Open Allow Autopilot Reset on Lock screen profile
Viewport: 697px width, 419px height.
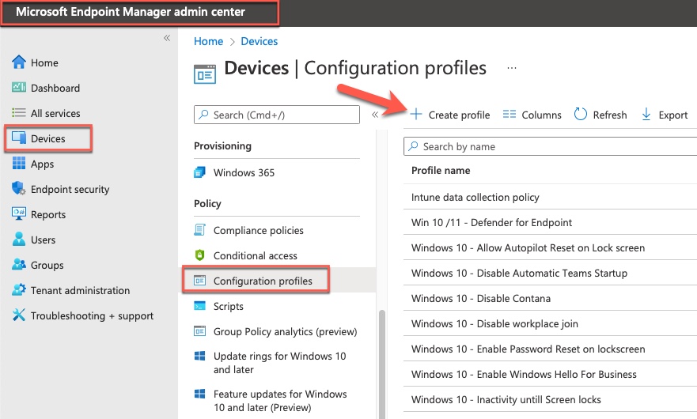[x=528, y=248]
